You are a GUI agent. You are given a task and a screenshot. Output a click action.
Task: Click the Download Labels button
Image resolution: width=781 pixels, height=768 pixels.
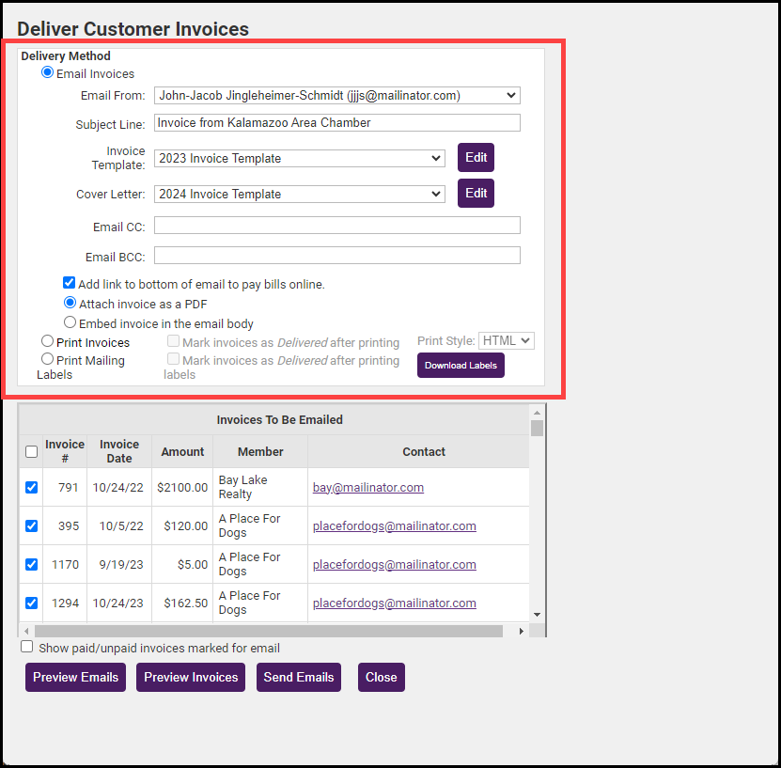(x=461, y=366)
